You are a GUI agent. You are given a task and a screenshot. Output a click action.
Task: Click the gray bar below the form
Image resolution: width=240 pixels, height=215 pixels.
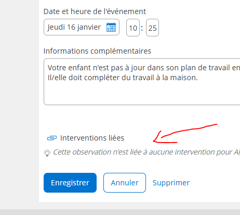[120, 212]
